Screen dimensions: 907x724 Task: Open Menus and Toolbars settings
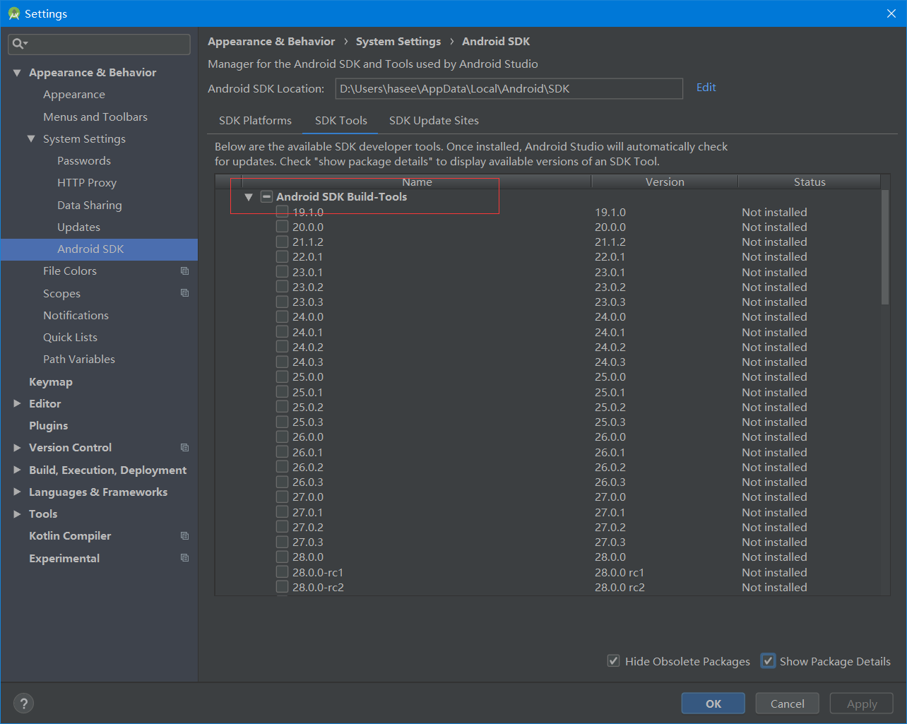point(95,117)
